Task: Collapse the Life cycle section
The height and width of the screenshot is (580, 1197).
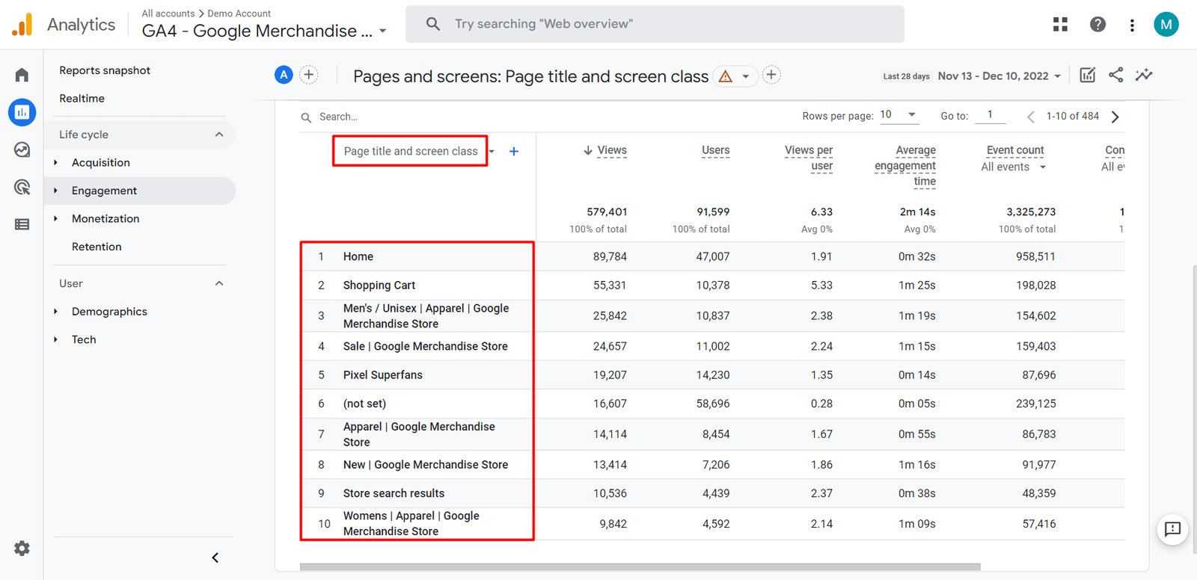Action: coord(219,135)
